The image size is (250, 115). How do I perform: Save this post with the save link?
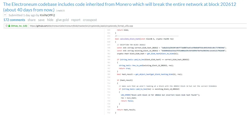point(41,20)
